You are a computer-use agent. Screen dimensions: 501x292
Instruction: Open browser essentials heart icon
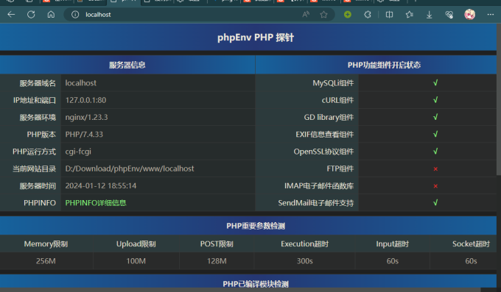tap(449, 15)
